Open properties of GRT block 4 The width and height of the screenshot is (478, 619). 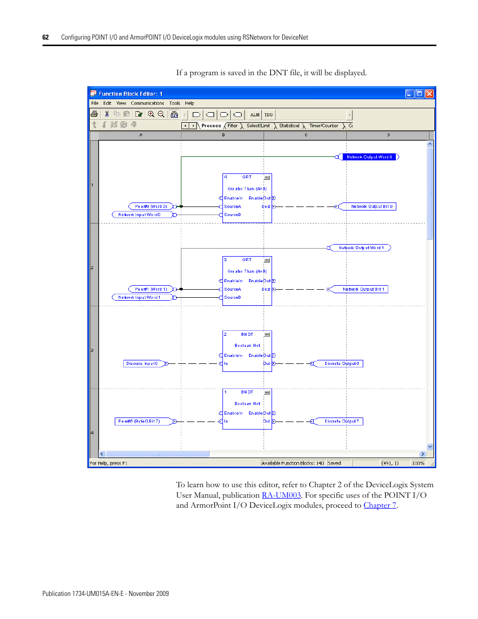(267, 177)
